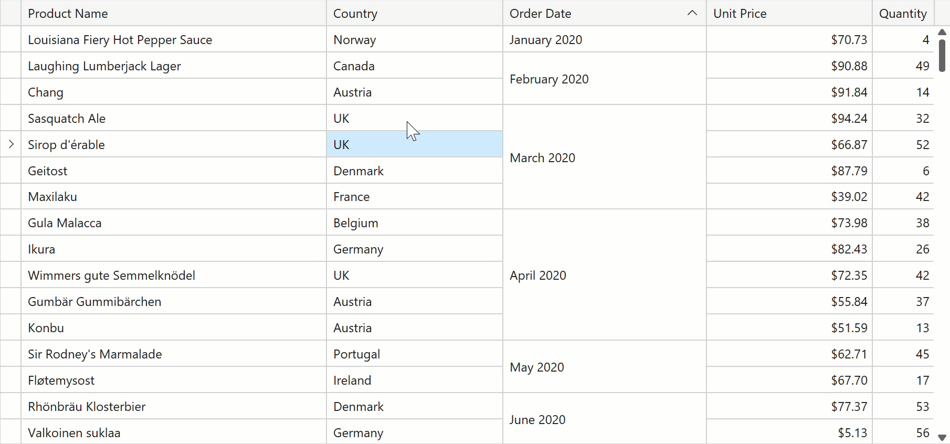950x444 pixels.
Task: Click the scrollbar down arrow
Action: tap(942, 437)
